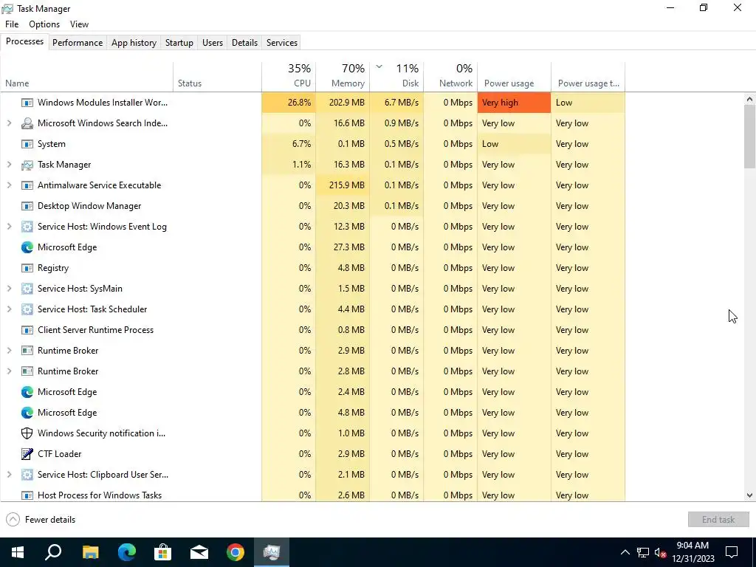Click the scrollbar up arrow
Image resolution: width=756 pixels, height=567 pixels.
749,100
